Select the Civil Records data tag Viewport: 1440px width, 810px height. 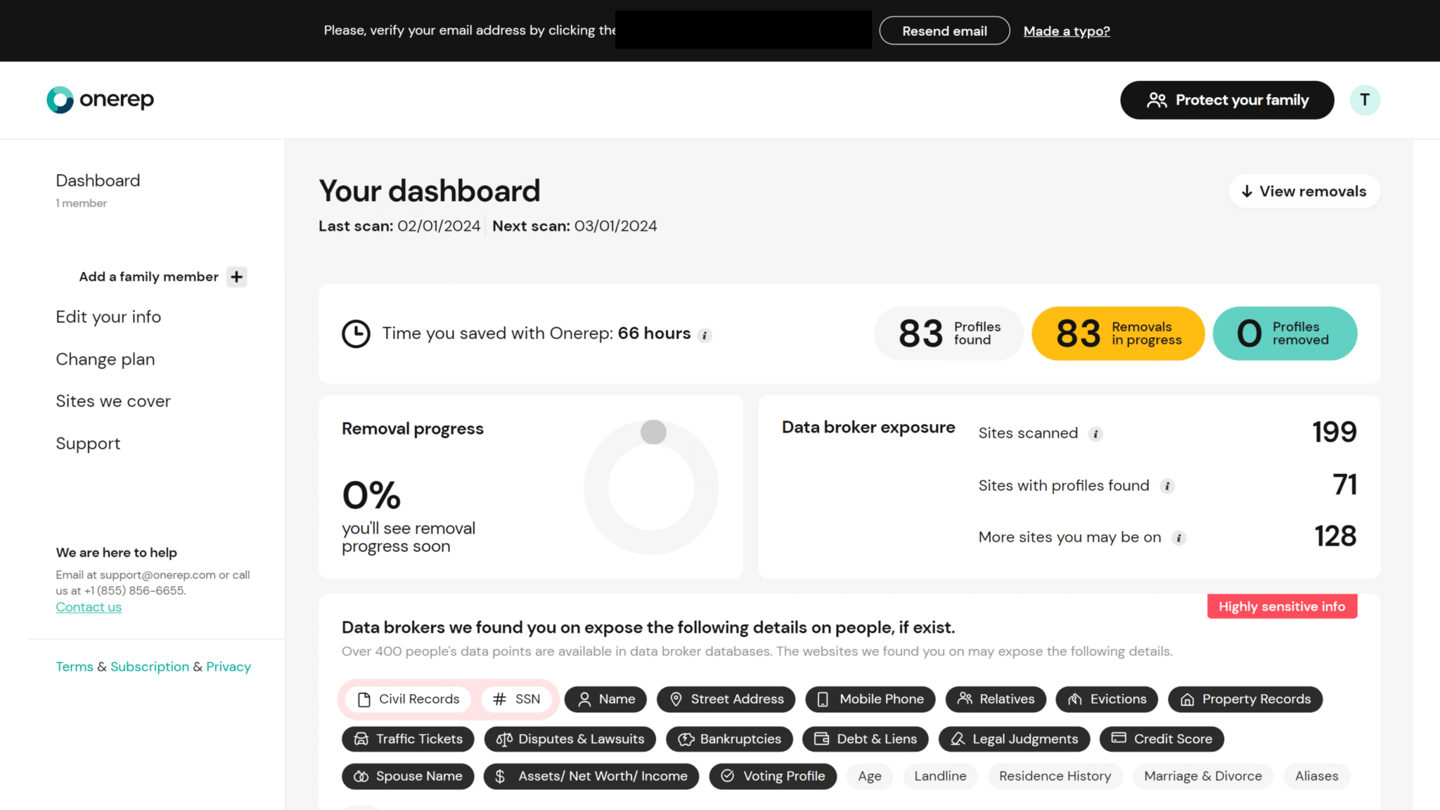click(x=409, y=699)
